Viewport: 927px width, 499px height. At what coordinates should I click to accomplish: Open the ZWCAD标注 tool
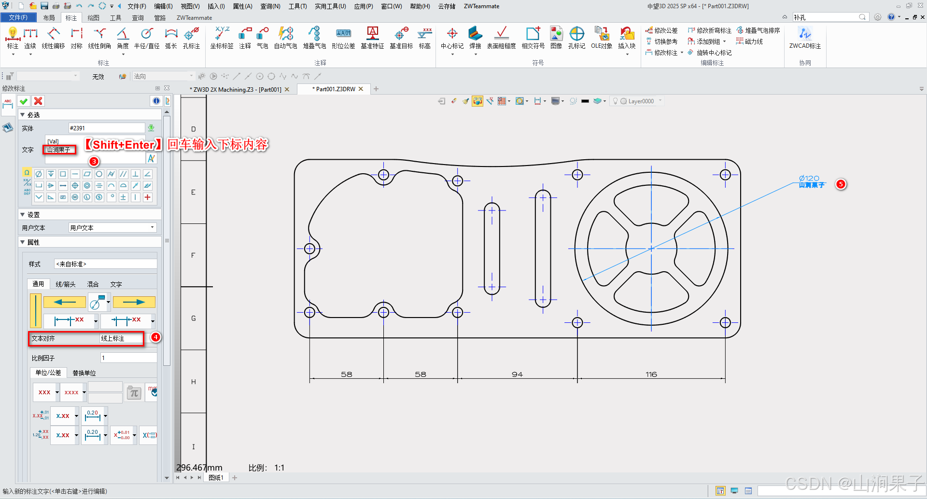[x=805, y=38]
